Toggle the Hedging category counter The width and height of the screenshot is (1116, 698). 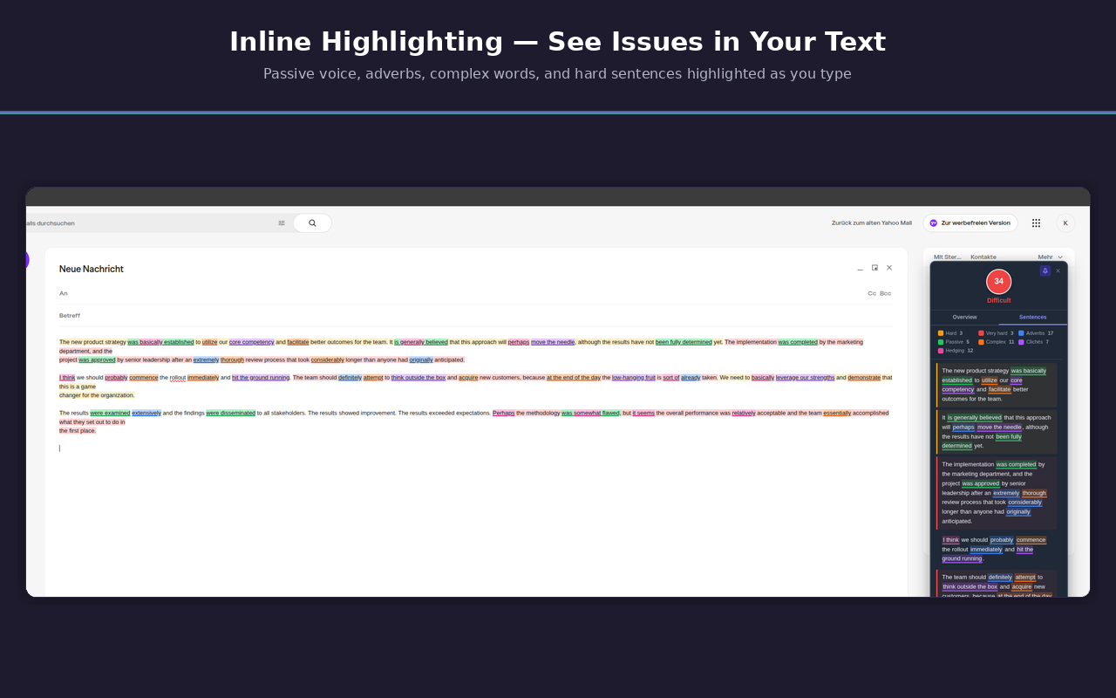[941, 350]
